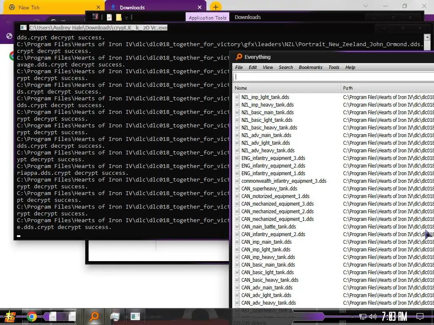Open the volume control tray icon
This screenshot has height=325, width=434.
(x=373, y=317)
